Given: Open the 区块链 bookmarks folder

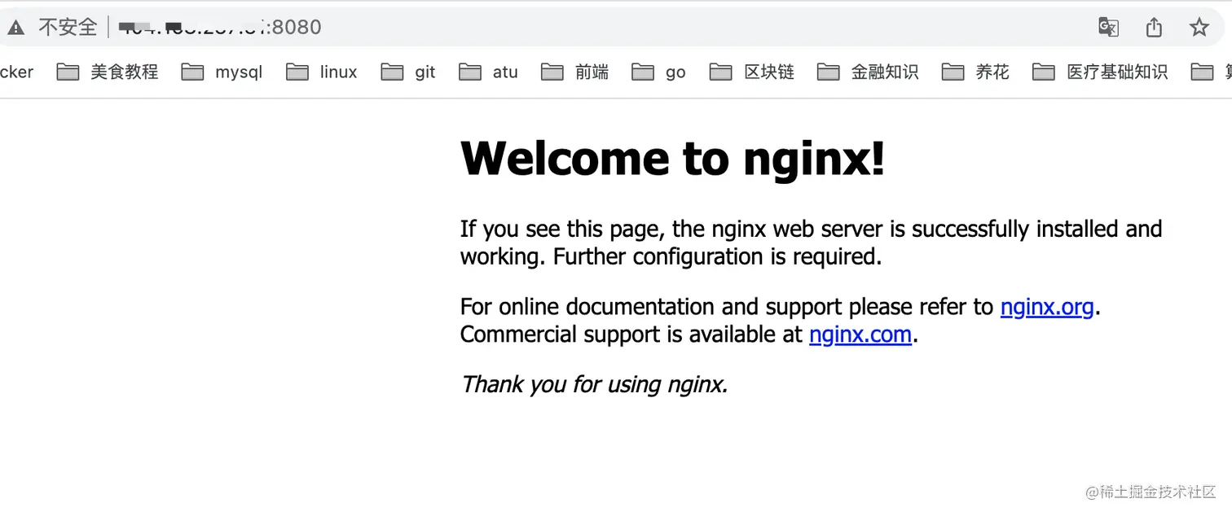Looking at the screenshot, I should click(752, 72).
